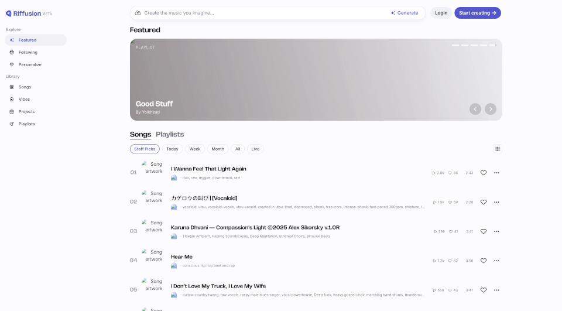Open the Following sidebar section

[x=28, y=52]
